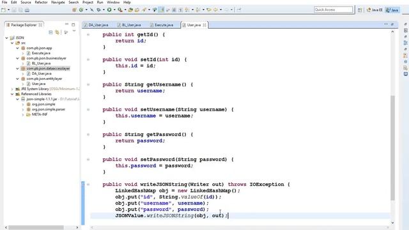Click the Print toolbar icon
Image resolution: width=409 pixels, height=230 pixels.
click(x=27, y=10)
